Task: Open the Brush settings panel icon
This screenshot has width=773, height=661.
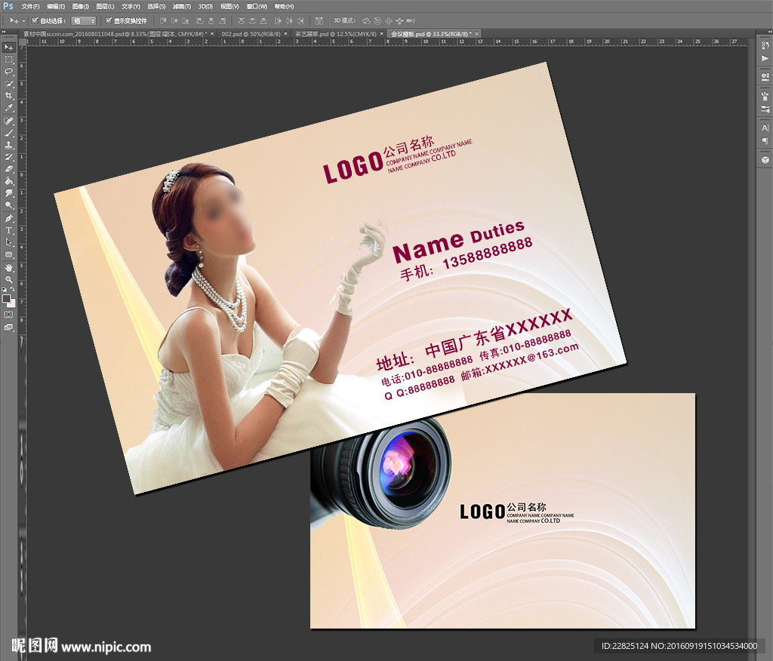Action: [765, 109]
